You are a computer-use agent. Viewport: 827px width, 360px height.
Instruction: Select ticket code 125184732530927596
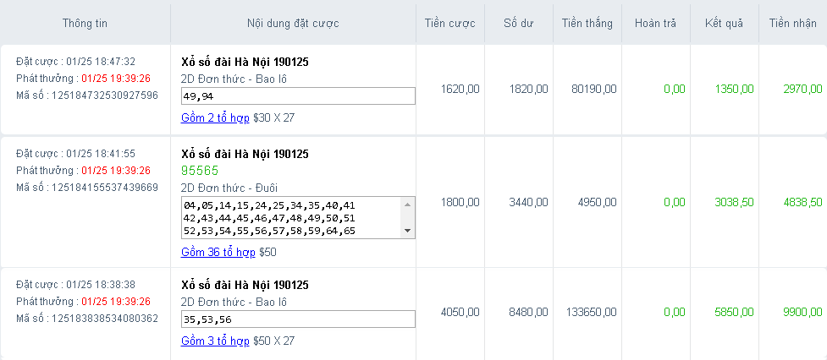click(105, 95)
